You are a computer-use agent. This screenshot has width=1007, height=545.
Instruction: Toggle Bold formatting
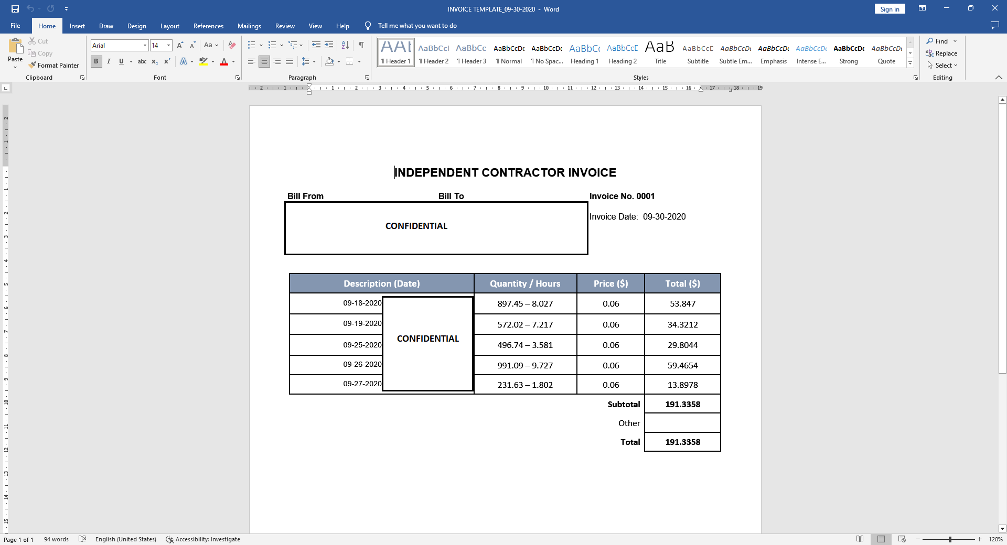tap(96, 62)
